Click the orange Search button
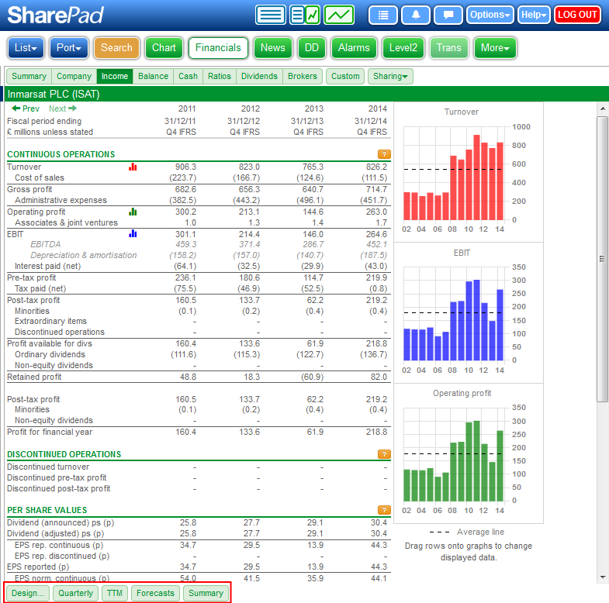This screenshot has height=603, width=609. point(116,48)
